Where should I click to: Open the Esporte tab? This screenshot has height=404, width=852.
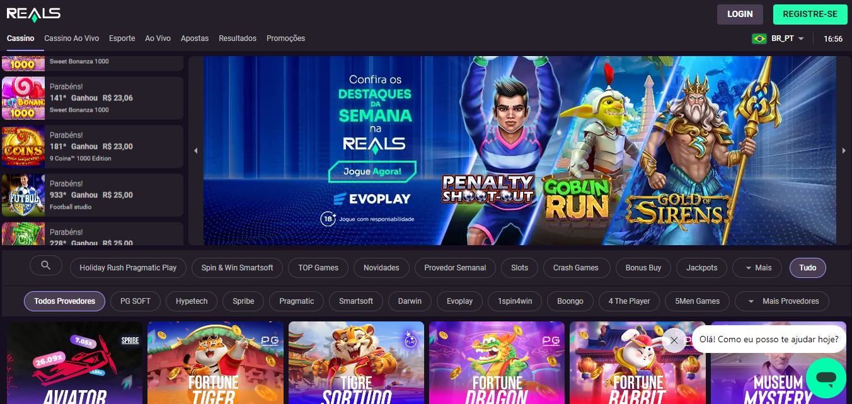[122, 38]
